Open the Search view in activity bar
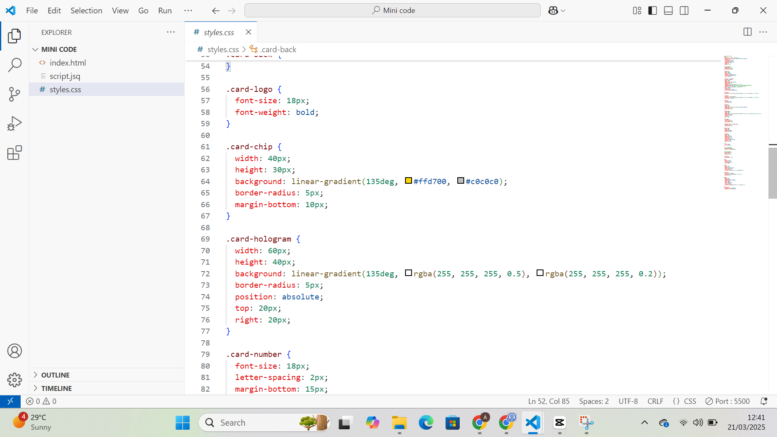 click(15, 65)
